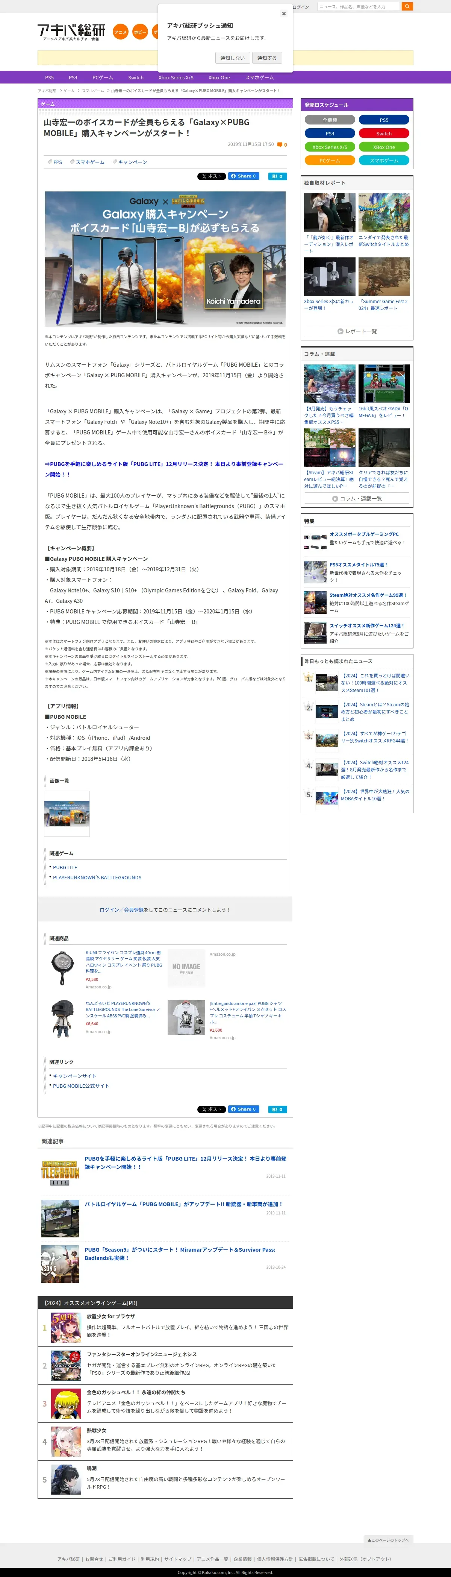
Task: Open the PUBG T-shirt product image
Action: click(186, 1017)
